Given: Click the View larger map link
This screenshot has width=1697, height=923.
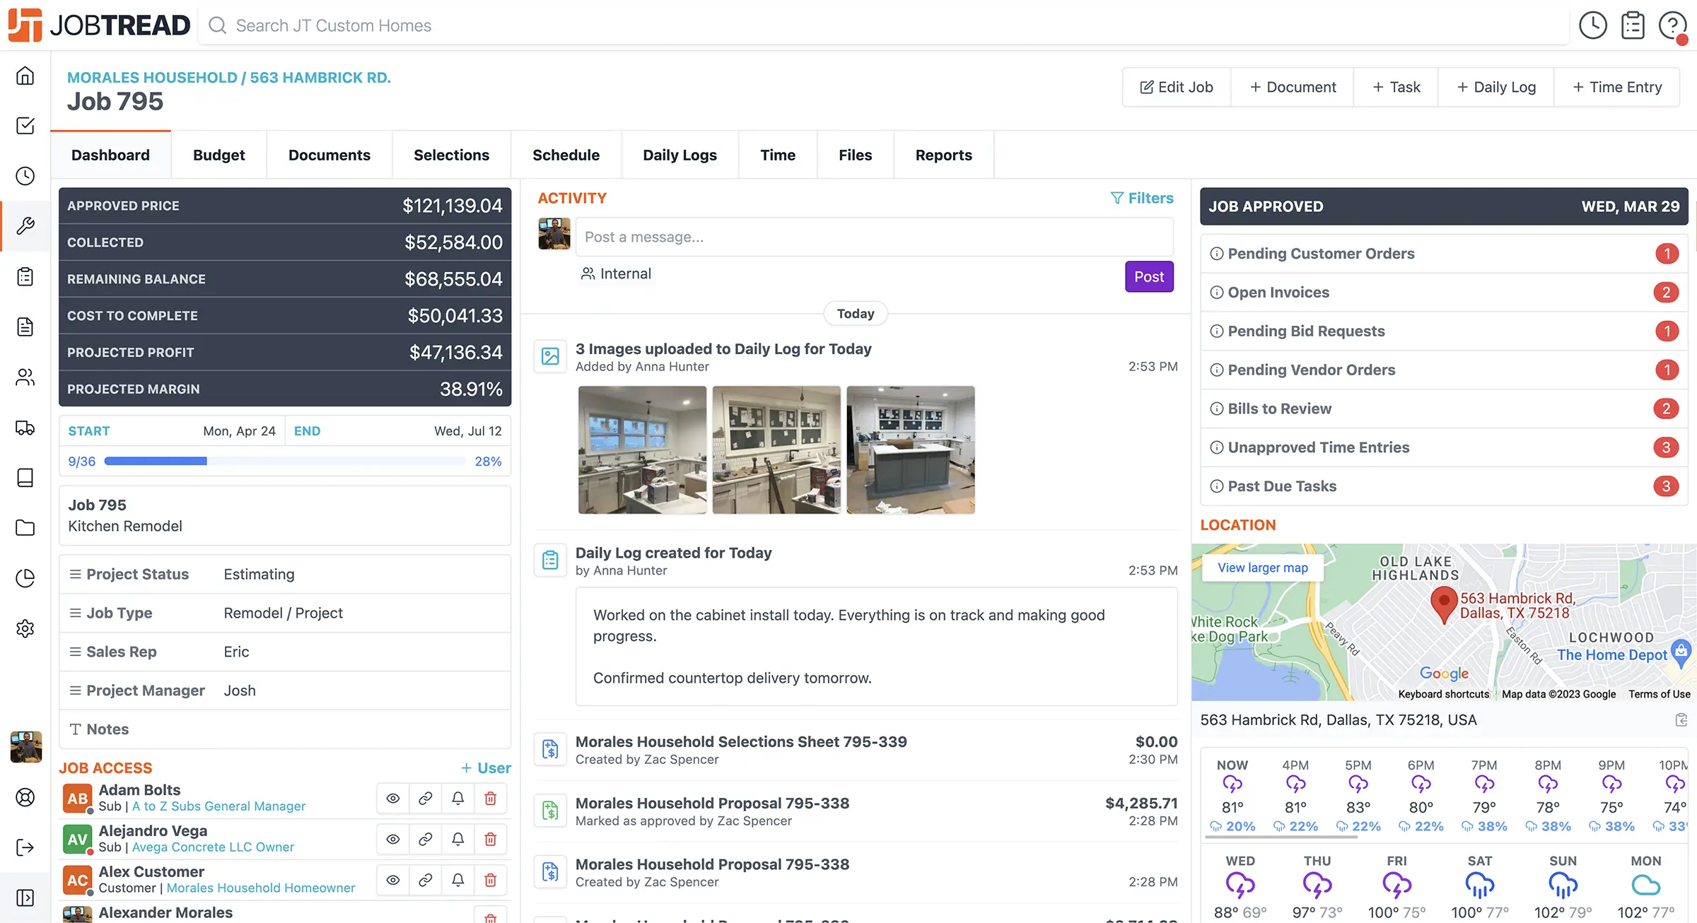Looking at the screenshot, I should 1262,568.
